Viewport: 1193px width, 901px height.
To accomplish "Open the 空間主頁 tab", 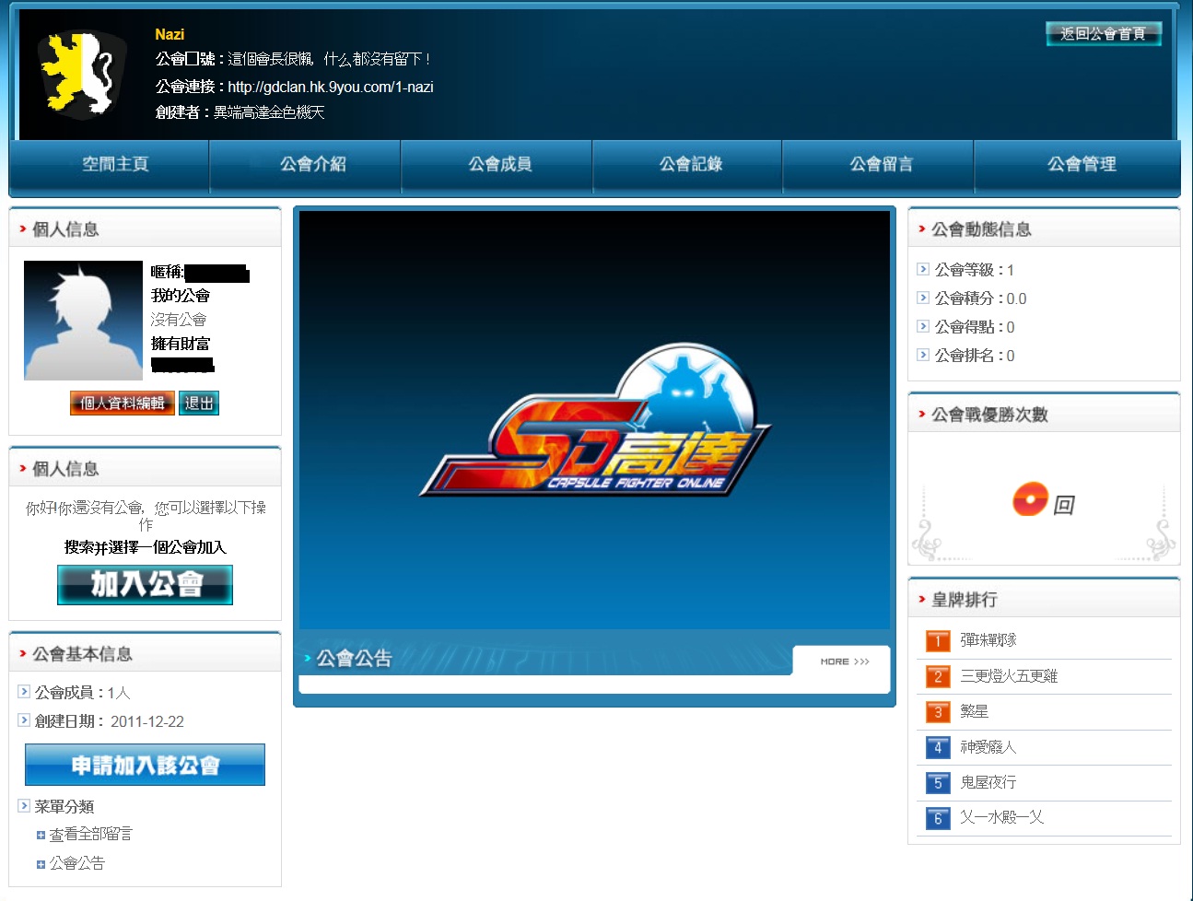I will coord(115,164).
